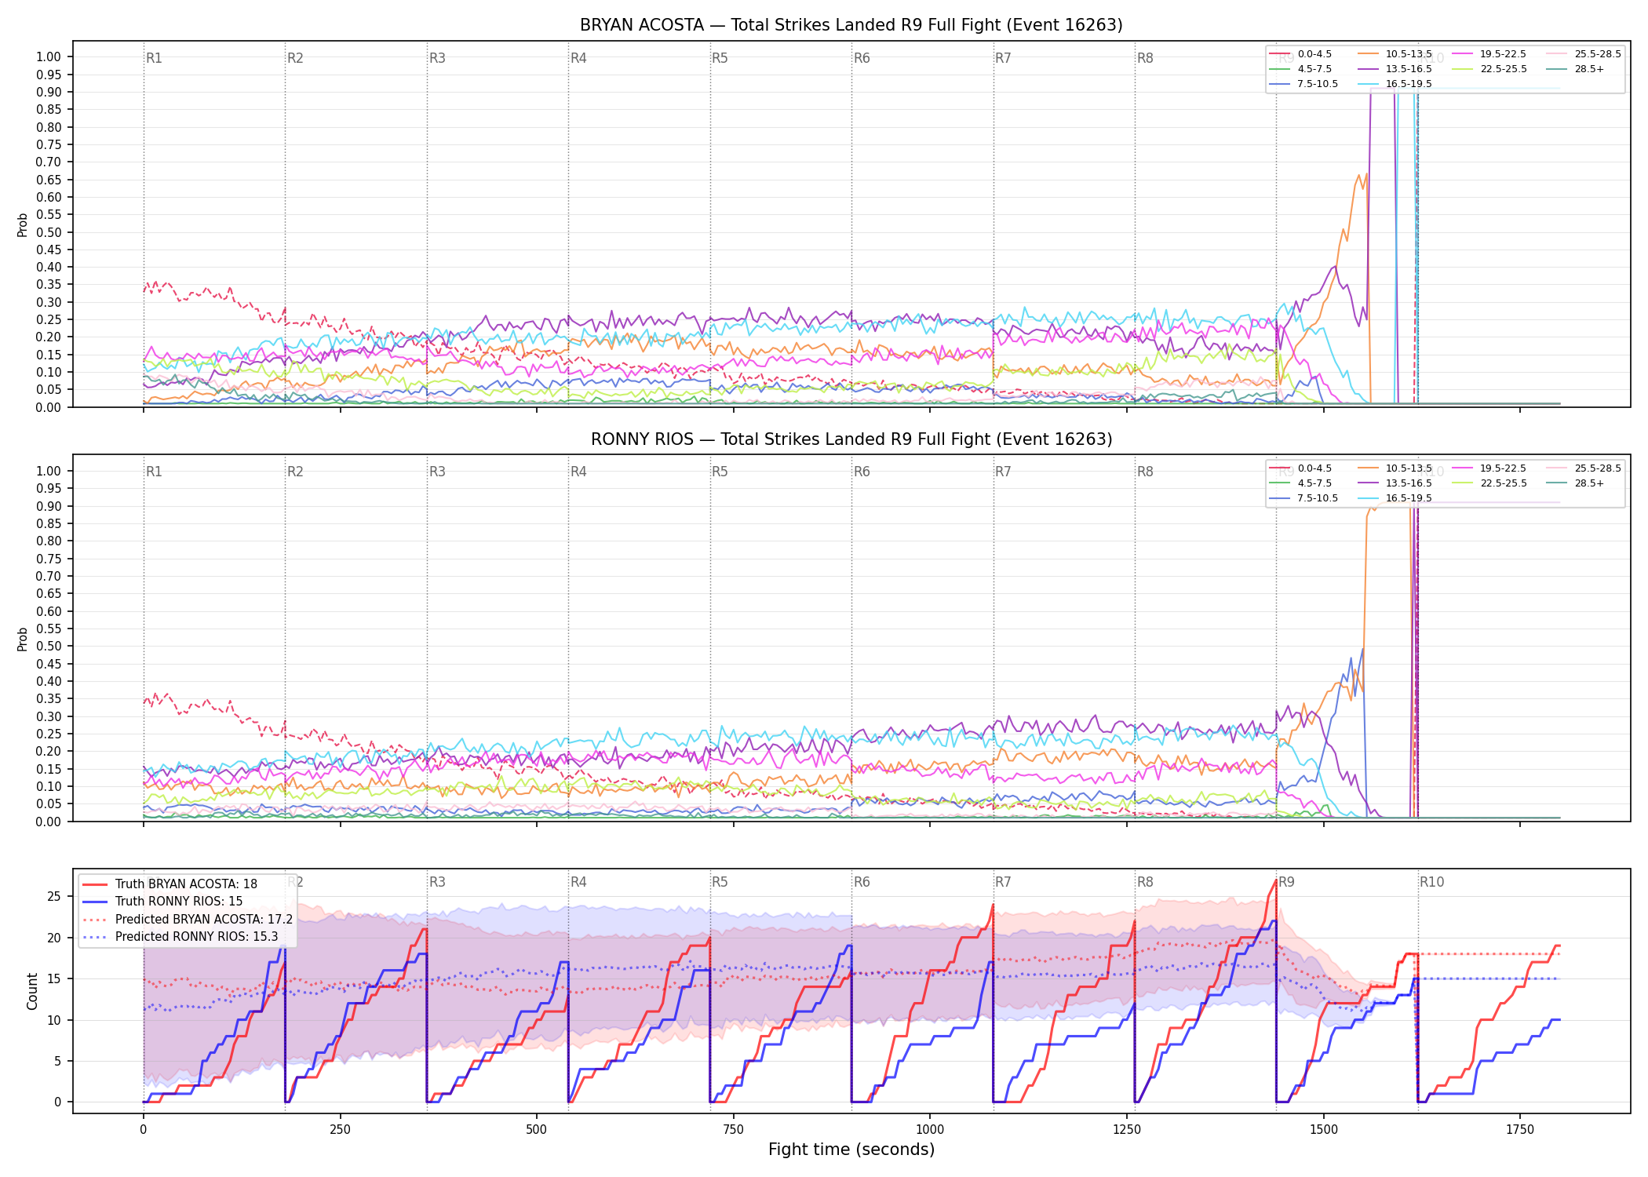Click the R7 round marker in BRYAN ACOSTA chart
The height and width of the screenshot is (1177, 1648).
(x=1003, y=58)
